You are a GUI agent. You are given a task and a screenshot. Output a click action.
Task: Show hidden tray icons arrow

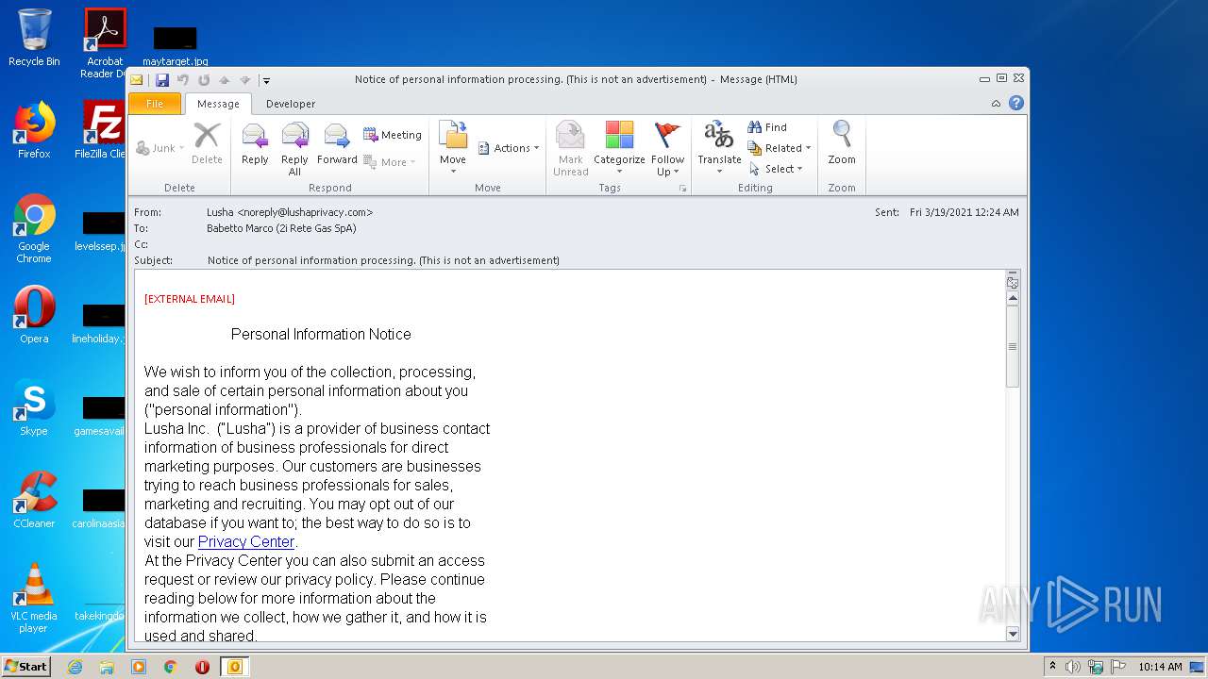(1053, 667)
